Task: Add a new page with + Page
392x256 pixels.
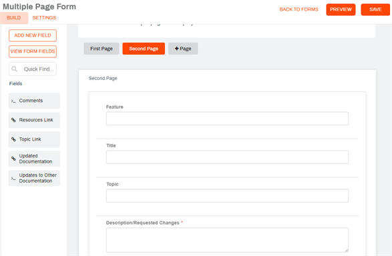Action: (x=183, y=49)
